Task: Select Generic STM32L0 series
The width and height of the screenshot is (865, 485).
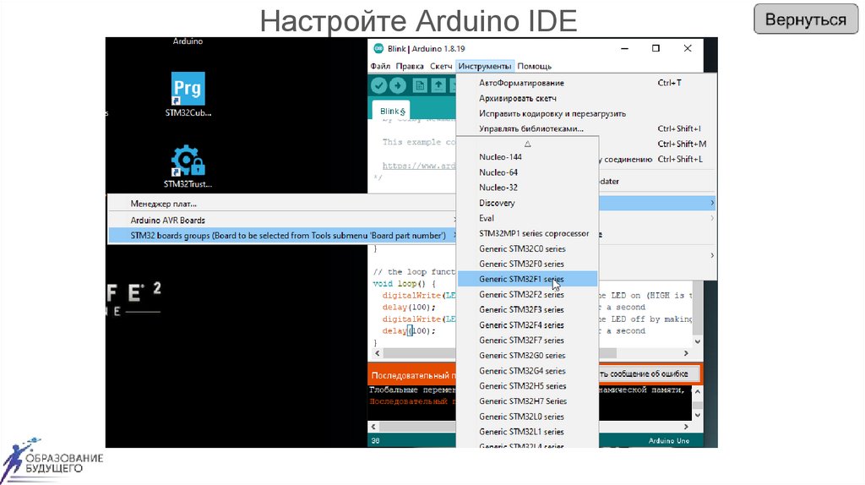Action: tap(527, 417)
